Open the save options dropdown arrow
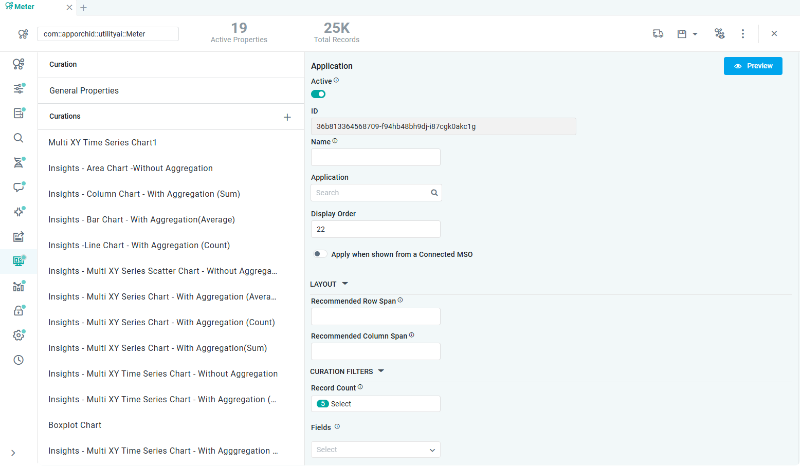This screenshot has height=467, width=801. 695,34
